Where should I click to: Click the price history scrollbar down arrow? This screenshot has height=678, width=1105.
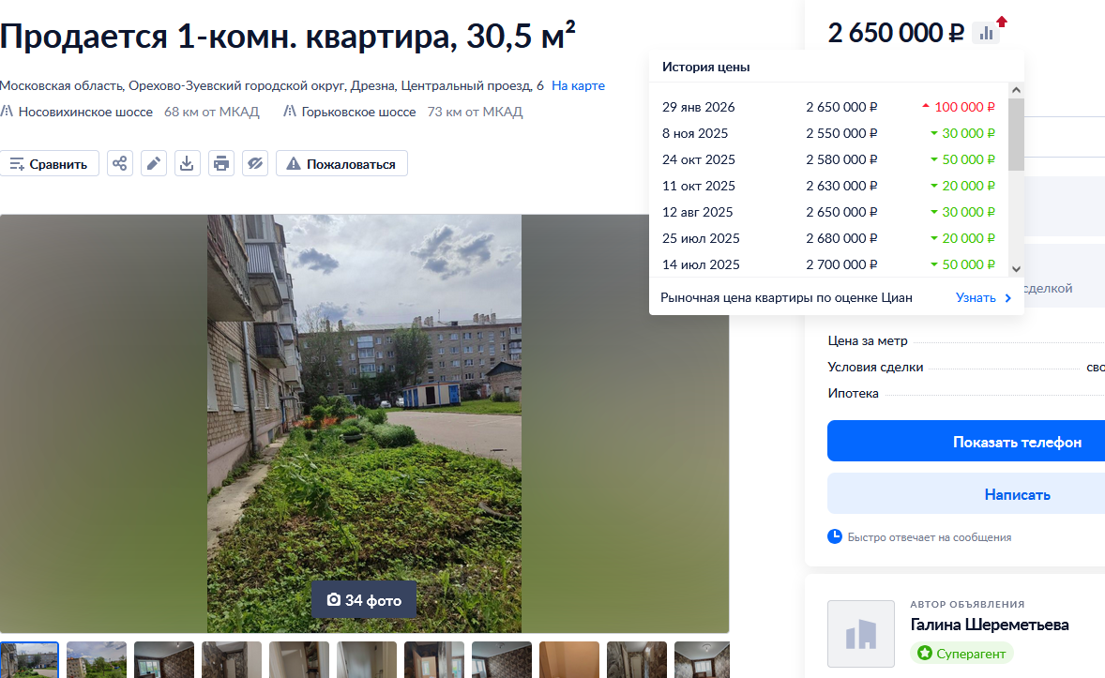click(1016, 268)
